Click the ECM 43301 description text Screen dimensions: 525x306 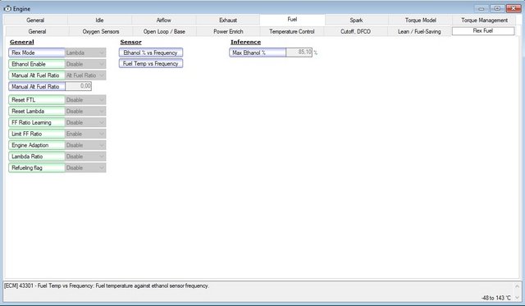tap(107, 286)
